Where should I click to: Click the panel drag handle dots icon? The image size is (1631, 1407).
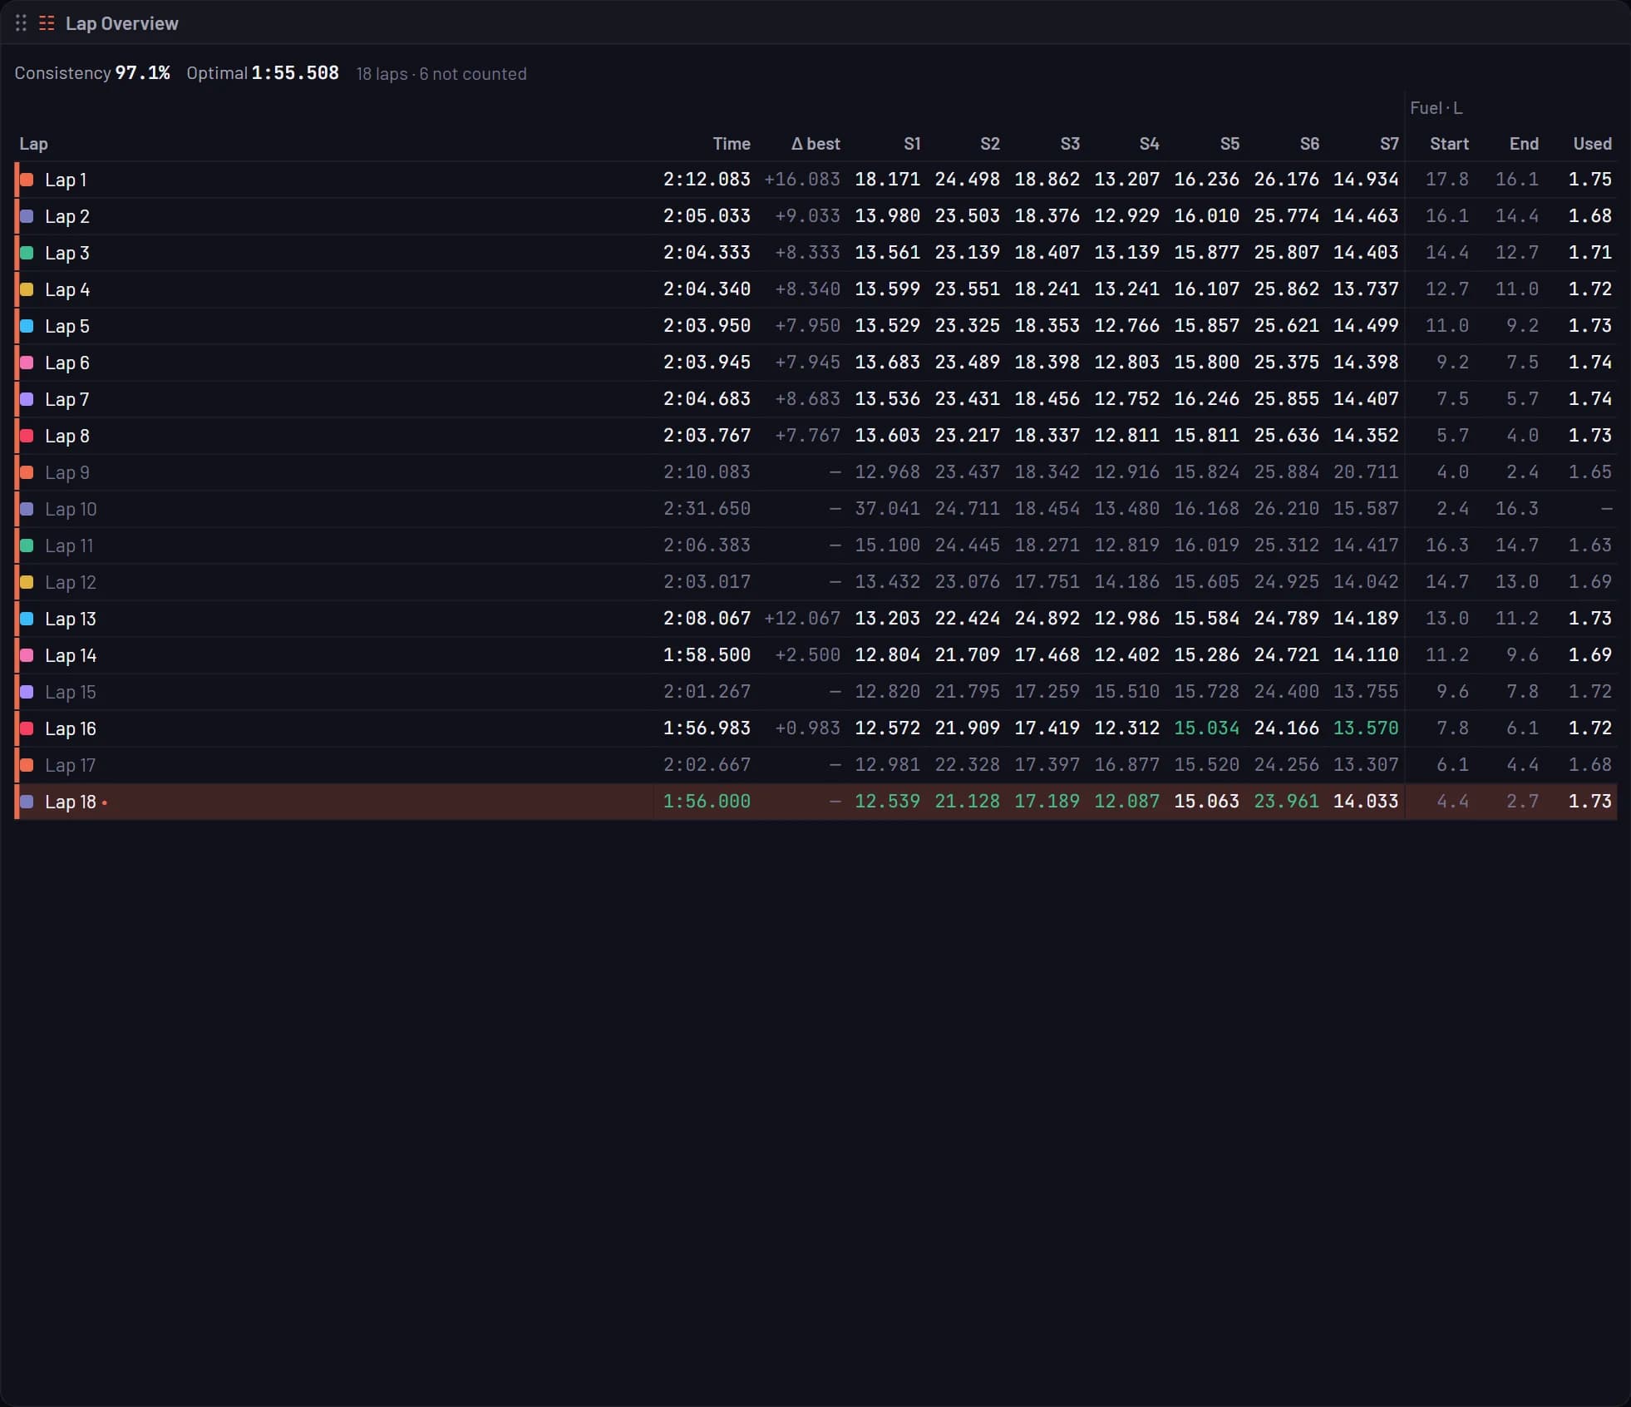click(x=21, y=23)
